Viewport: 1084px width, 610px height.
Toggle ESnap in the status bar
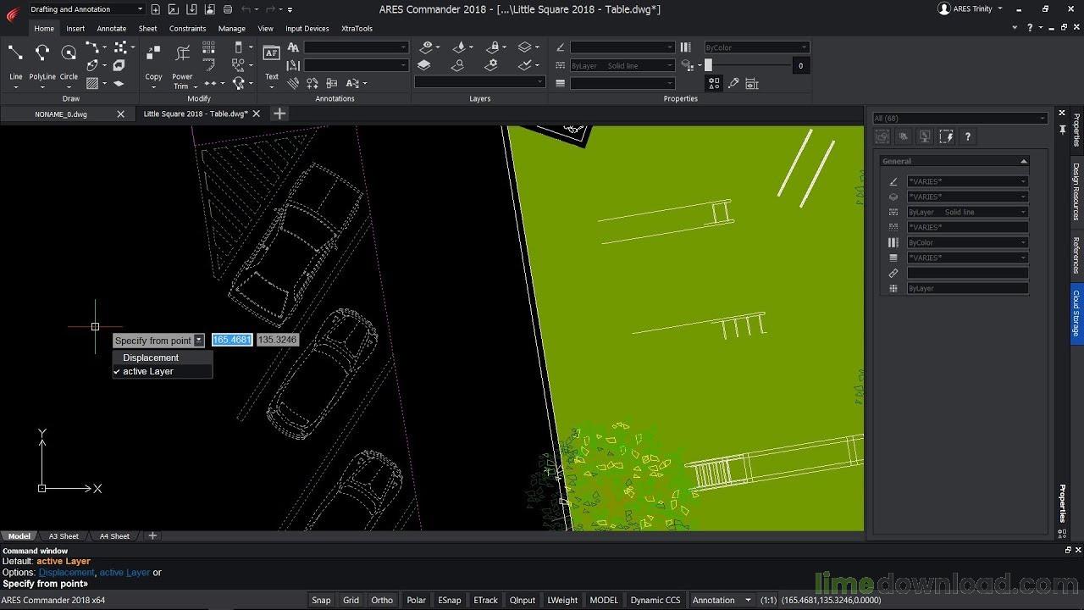(449, 600)
